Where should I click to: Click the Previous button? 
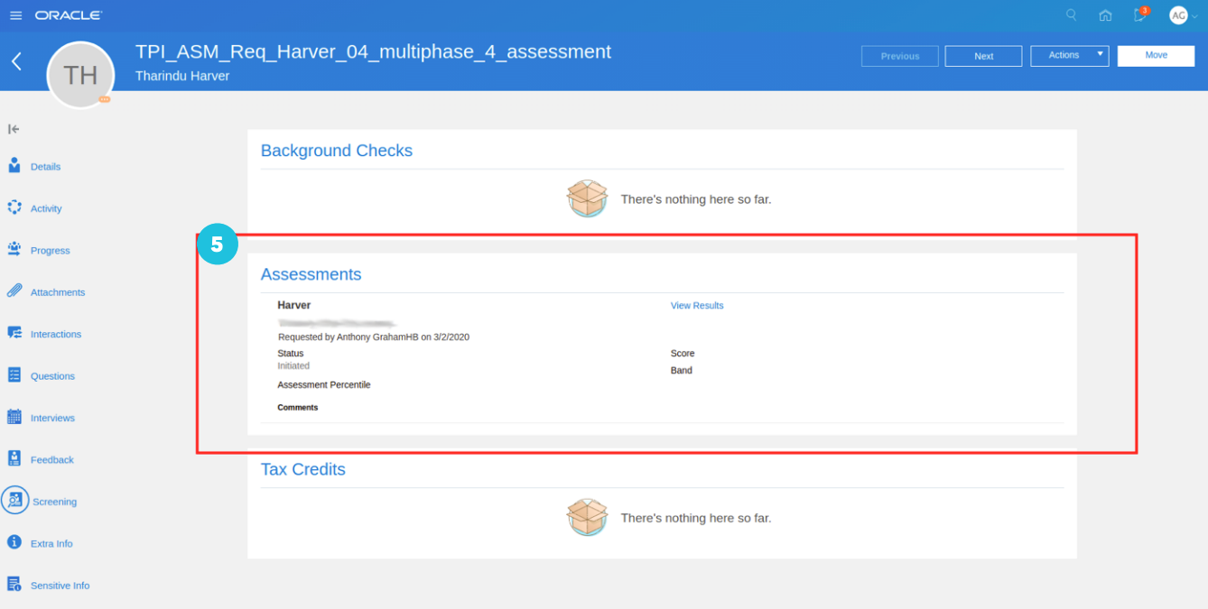[x=900, y=56]
